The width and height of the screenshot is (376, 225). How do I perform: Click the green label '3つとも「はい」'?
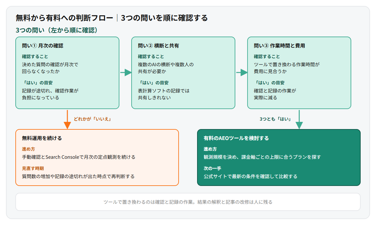click(275, 119)
